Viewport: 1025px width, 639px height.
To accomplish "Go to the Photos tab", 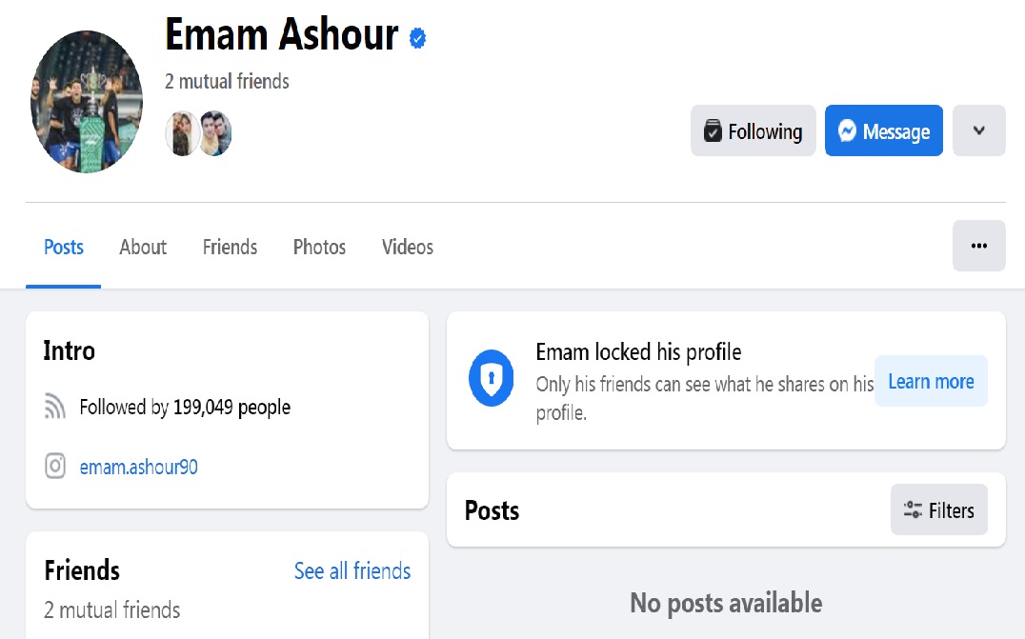I will (x=319, y=248).
